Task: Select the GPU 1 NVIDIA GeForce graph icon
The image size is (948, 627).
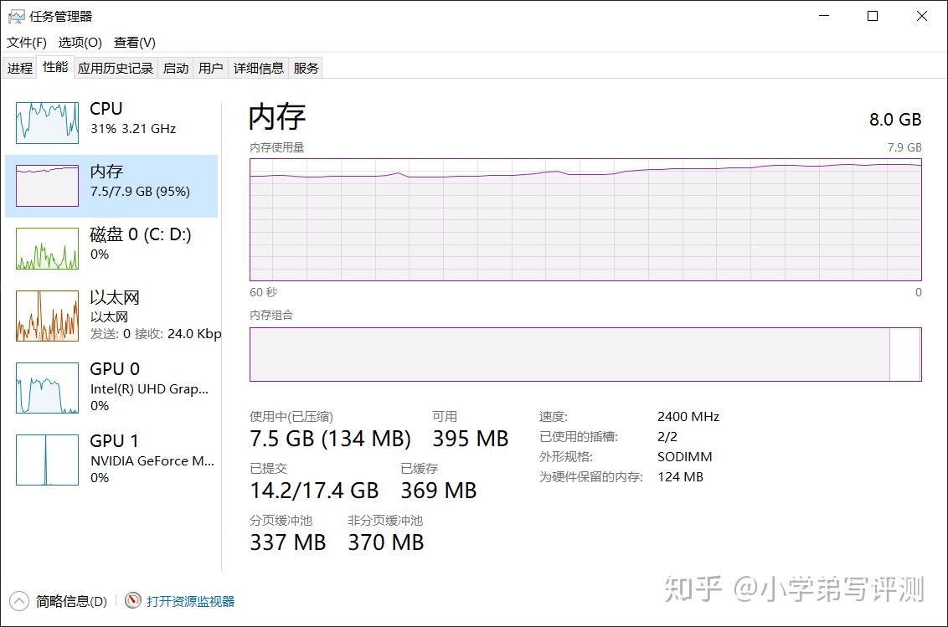Action: [47, 460]
